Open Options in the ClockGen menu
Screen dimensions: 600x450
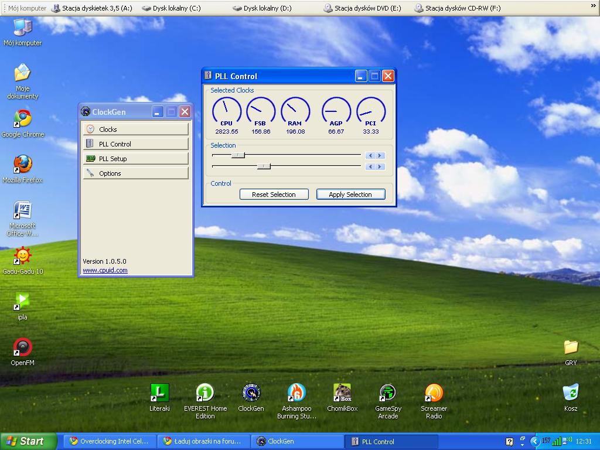pyautogui.click(x=135, y=173)
